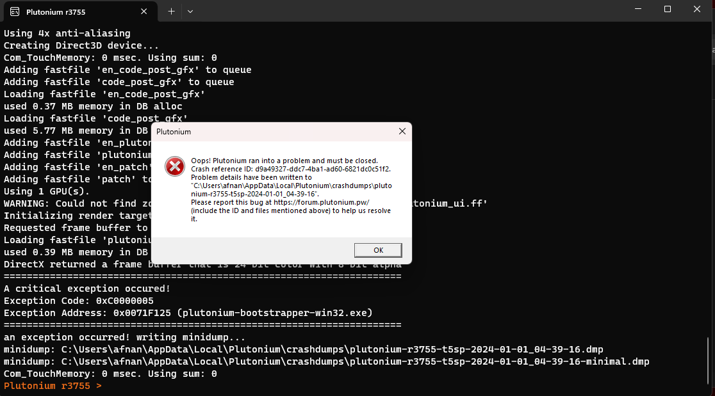Click 'A critical exception occured!' text
715x396 pixels.
pos(87,289)
